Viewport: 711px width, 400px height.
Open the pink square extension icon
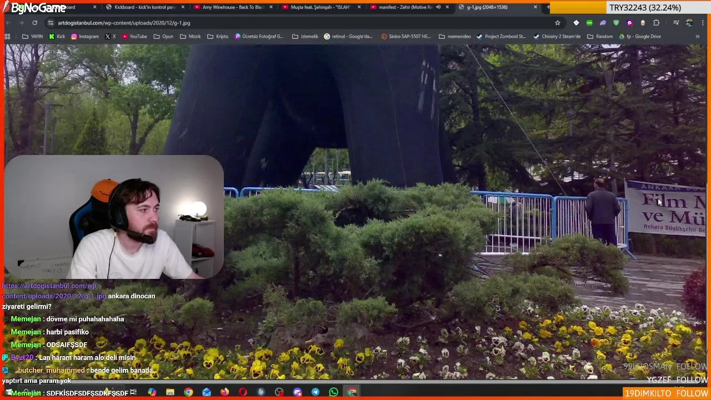(x=629, y=23)
